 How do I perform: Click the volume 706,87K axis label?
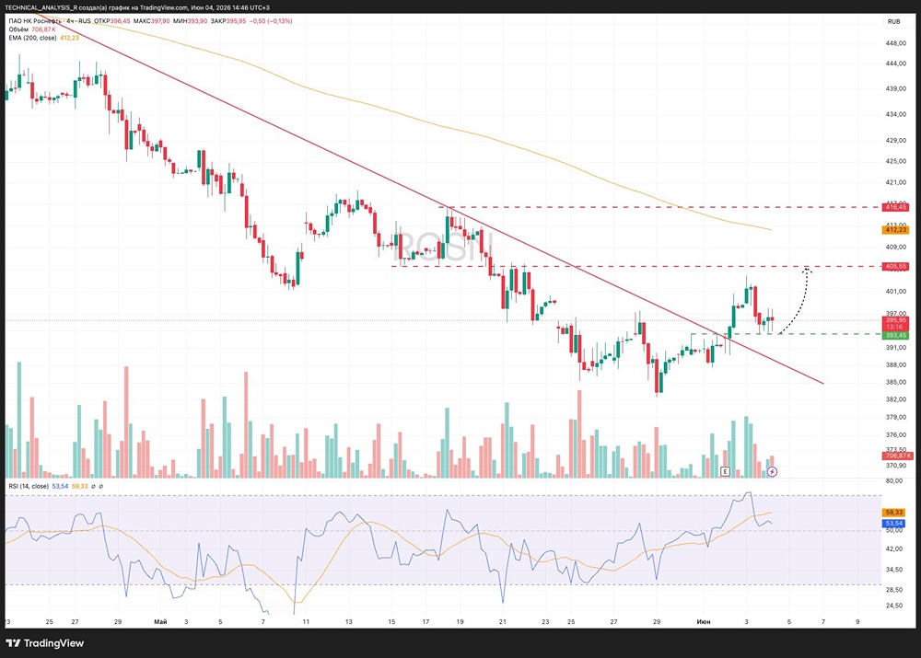pyautogui.click(x=897, y=456)
